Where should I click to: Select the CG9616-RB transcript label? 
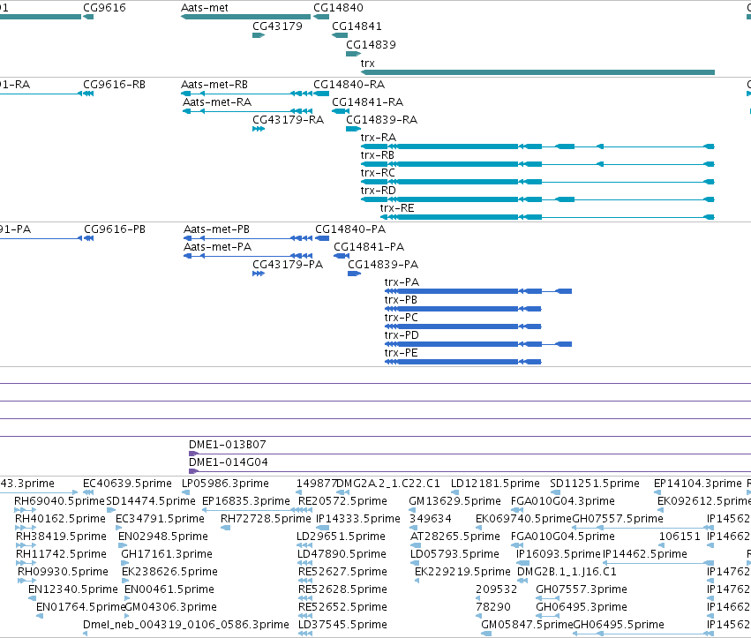(114, 85)
